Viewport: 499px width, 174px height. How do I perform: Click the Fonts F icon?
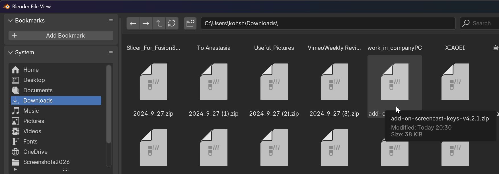[x=15, y=142]
